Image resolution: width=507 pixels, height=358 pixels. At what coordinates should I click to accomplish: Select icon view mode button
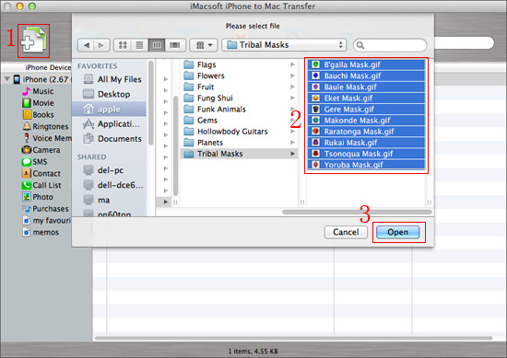tap(123, 45)
